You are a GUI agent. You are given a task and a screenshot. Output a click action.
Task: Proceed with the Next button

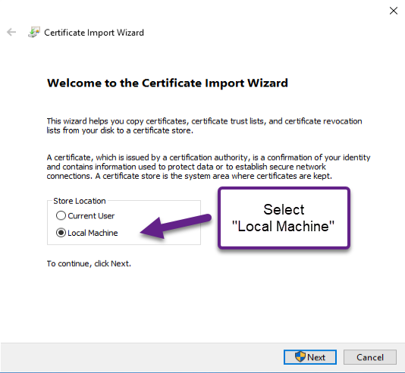tap(310, 357)
